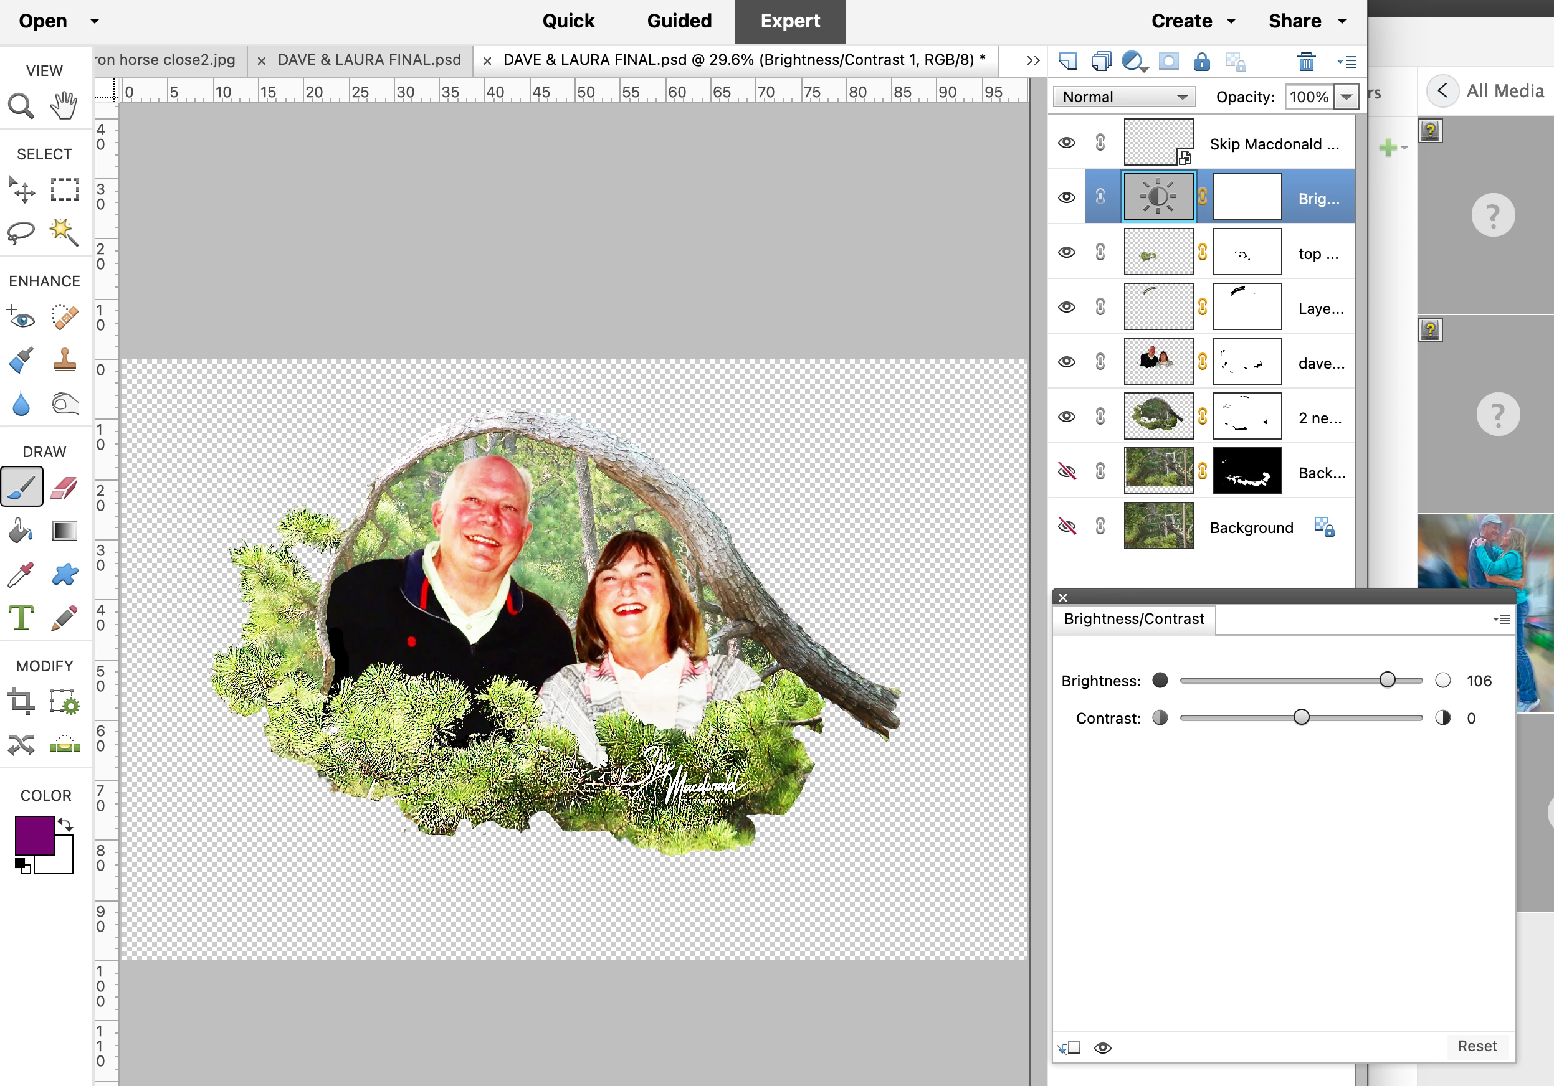The image size is (1554, 1086).
Task: Click the Reset button
Action: click(x=1477, y=1046)
